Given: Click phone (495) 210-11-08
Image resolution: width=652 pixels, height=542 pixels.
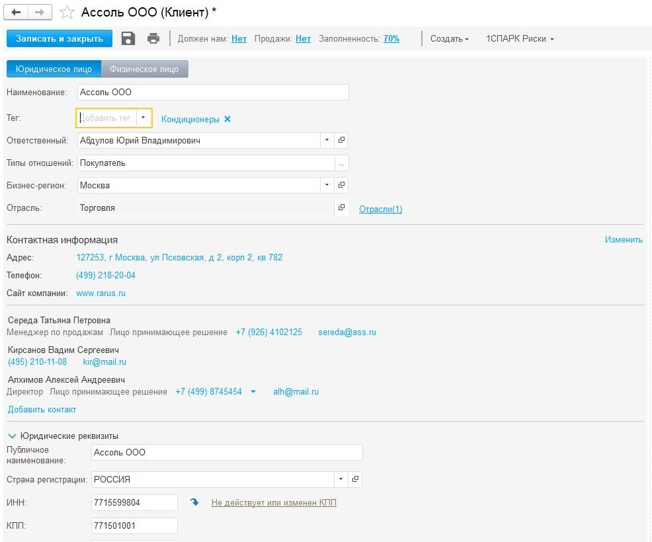Looking at the screenshot, I should pyautogui.click(x=38, y=362).
